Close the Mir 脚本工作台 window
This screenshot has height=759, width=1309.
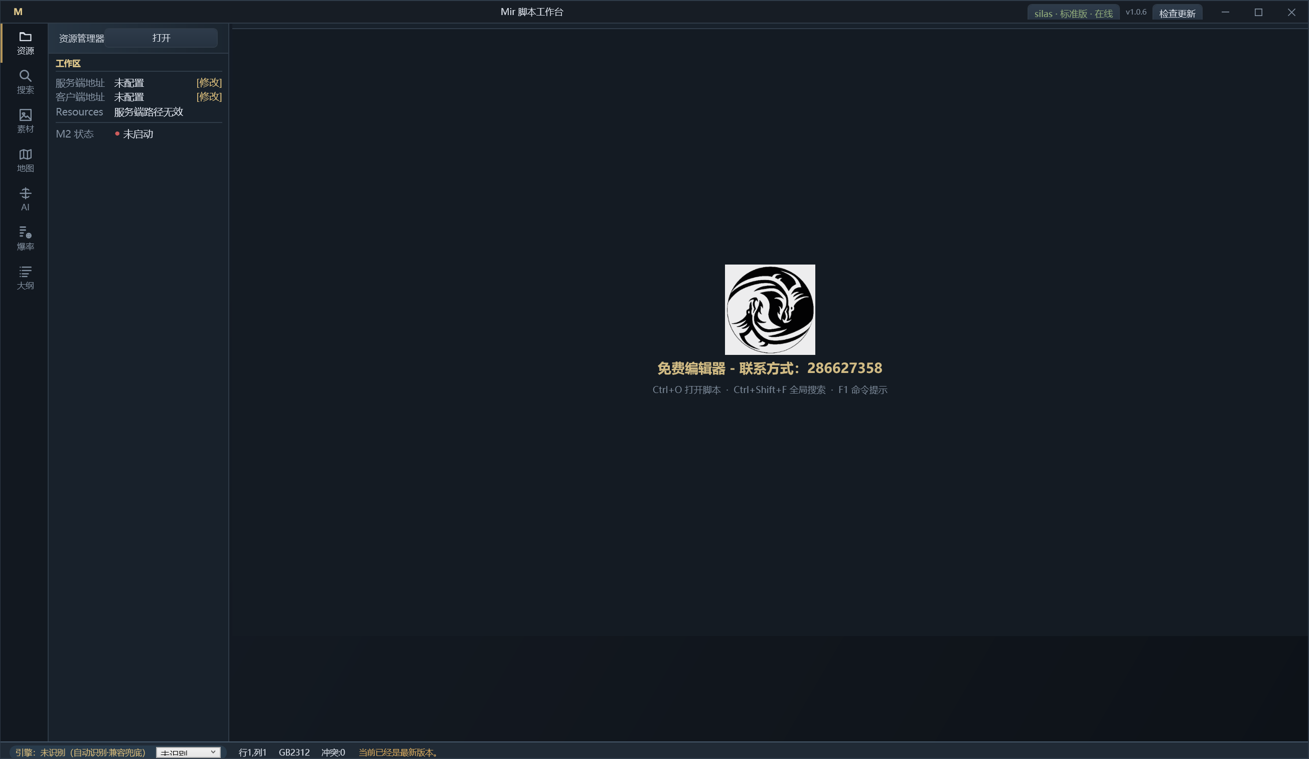pyautogui.click(x=1291, y=12)
